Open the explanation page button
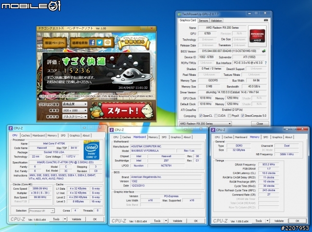The width and height of the screenshot is (312, 232). (55, 43)
